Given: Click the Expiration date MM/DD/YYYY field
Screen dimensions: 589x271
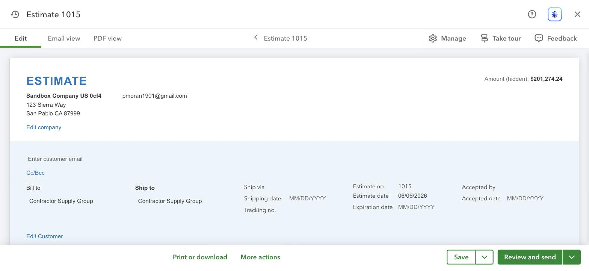Looking at the screenshot, I should [416, 207].
